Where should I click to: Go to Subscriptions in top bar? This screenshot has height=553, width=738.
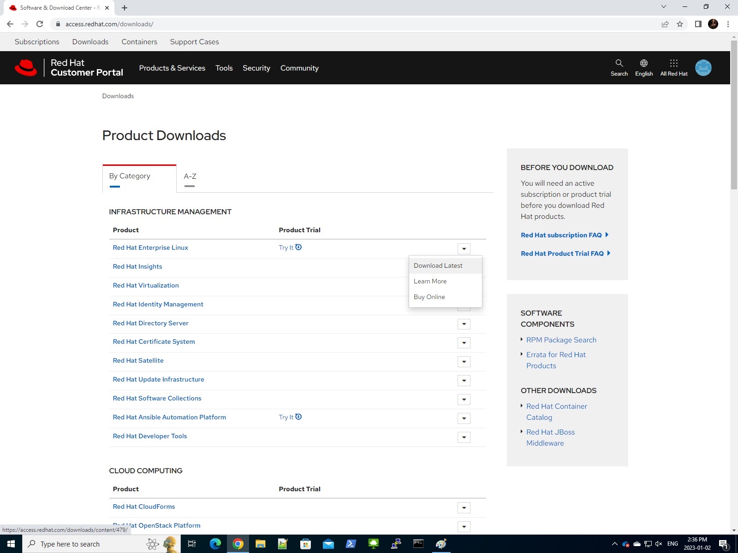(x=37, y=41)
